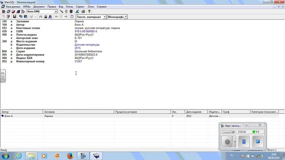Click the red book icon in the top toolbar
The image size is (285, 160).
(x=13, y=12)
